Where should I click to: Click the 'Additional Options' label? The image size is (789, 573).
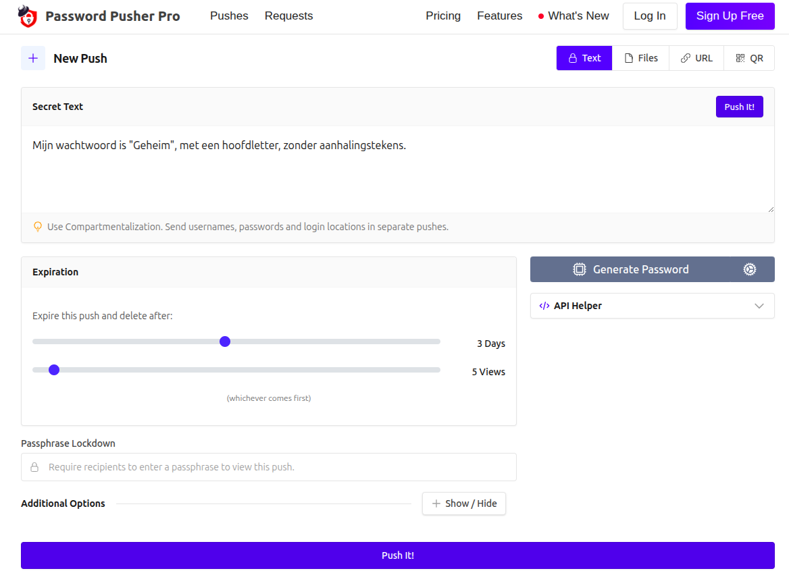click(x=63, y=503)
